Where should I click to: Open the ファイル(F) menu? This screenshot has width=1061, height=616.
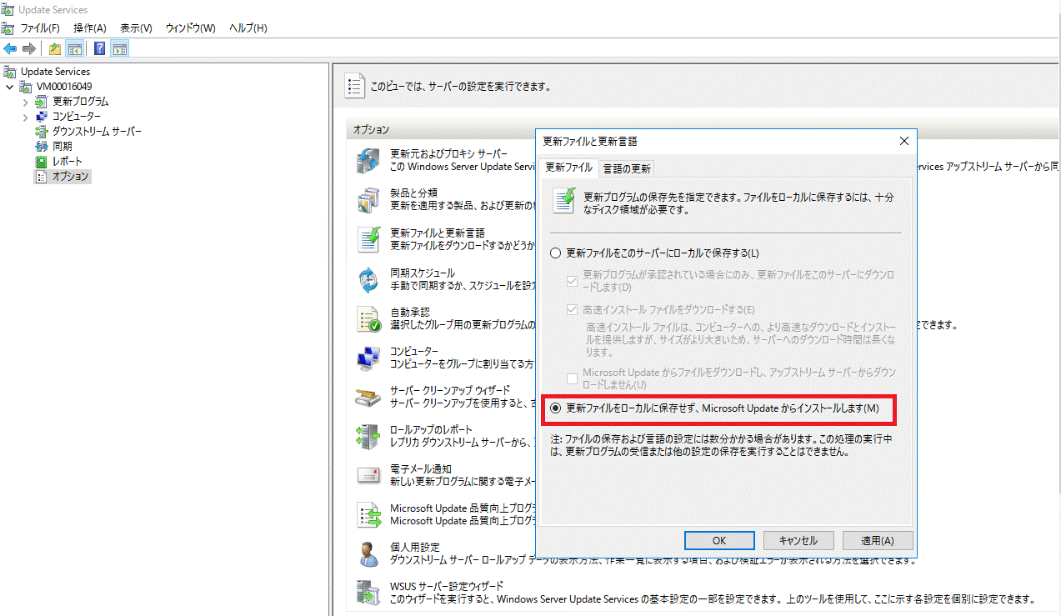40,28
